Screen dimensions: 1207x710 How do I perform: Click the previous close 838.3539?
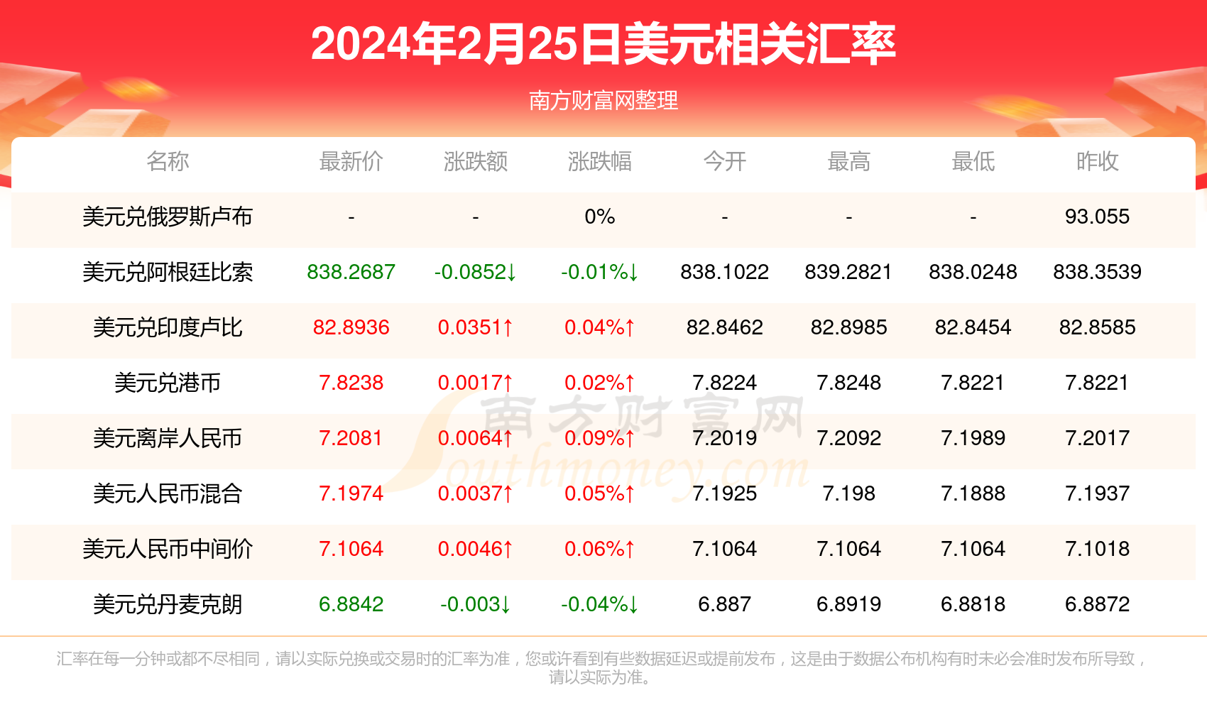click(1098, 273)
